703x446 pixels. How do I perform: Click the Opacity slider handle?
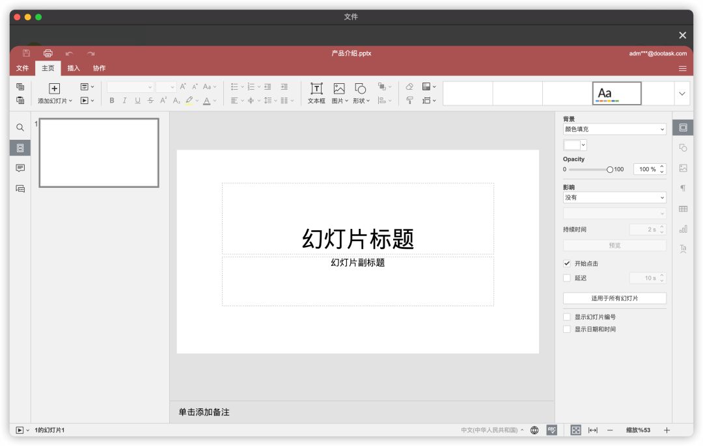(610, 170)
